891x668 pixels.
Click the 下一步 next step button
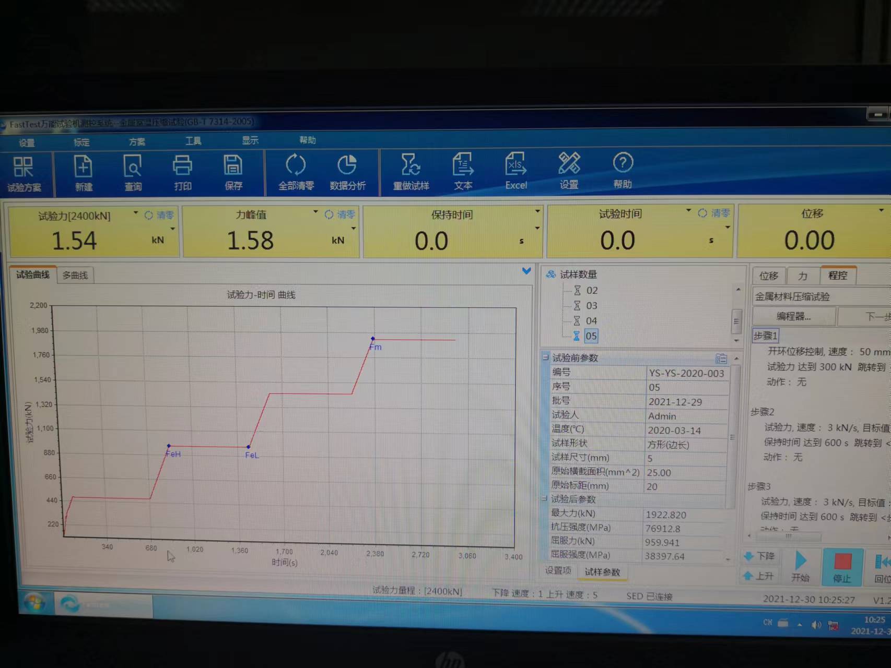[866, 317]
